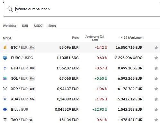Click the price 1.562,07 EUR
The image size is (160, 123).
[x=67, y=68]
